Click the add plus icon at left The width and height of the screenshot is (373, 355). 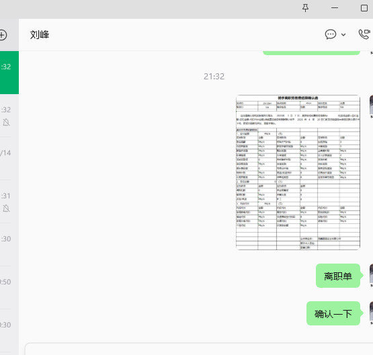3,35
